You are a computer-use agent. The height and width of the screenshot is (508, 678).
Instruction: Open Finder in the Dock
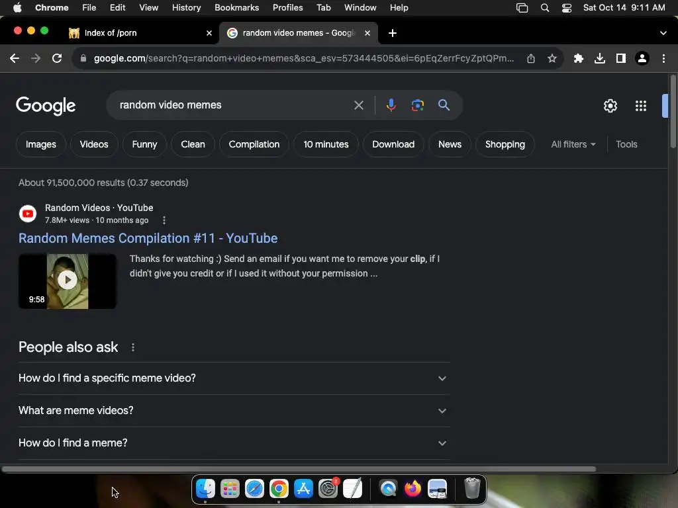click(205, 489)
